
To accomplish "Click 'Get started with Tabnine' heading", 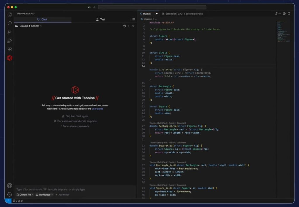I will coord(75,98).
